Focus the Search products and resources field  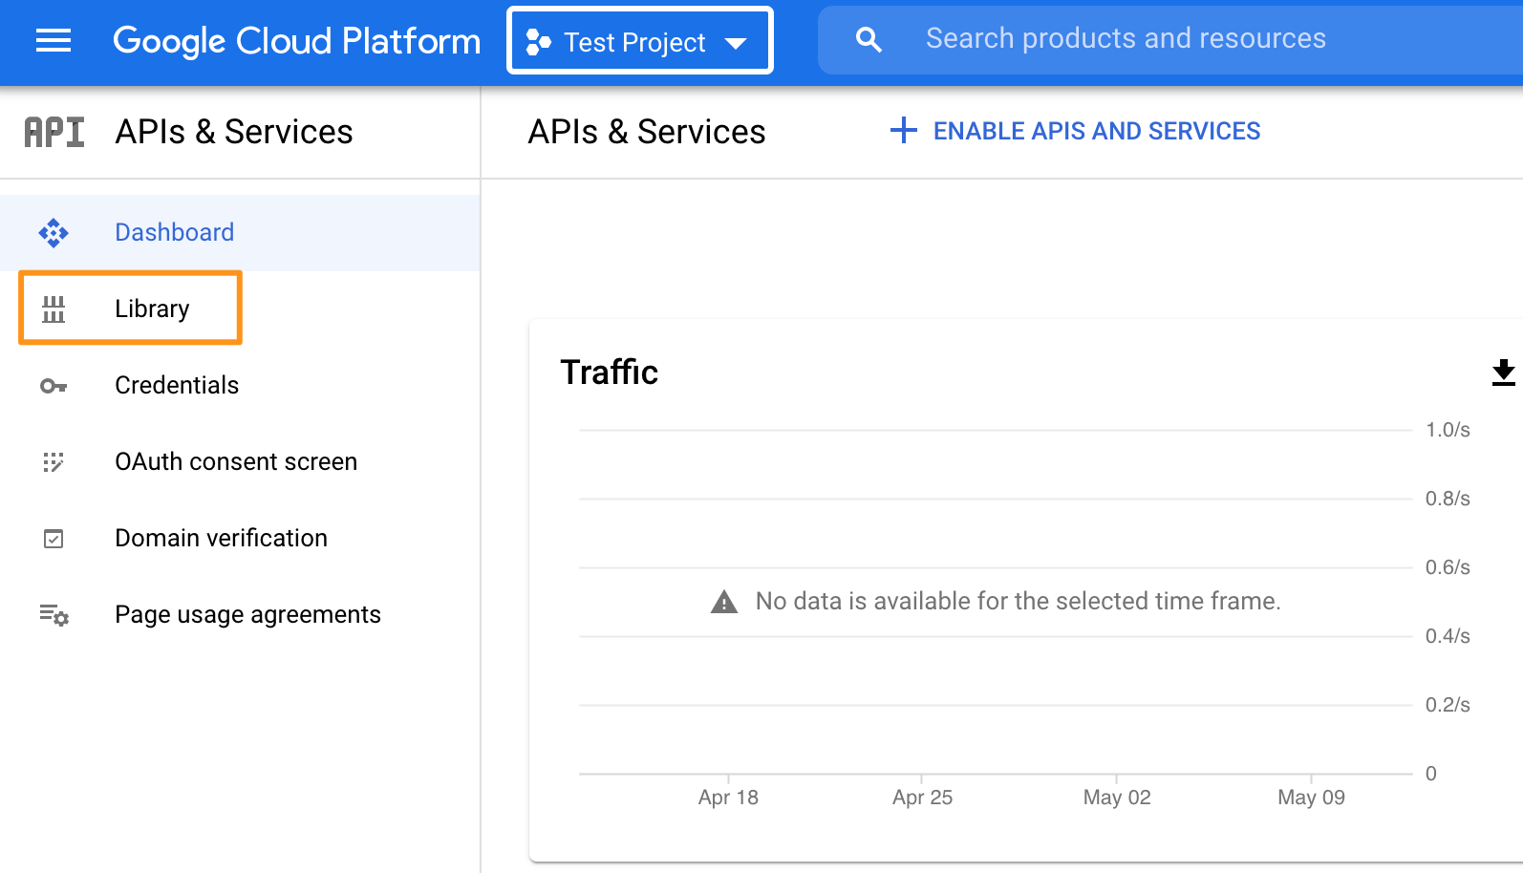1170,39
